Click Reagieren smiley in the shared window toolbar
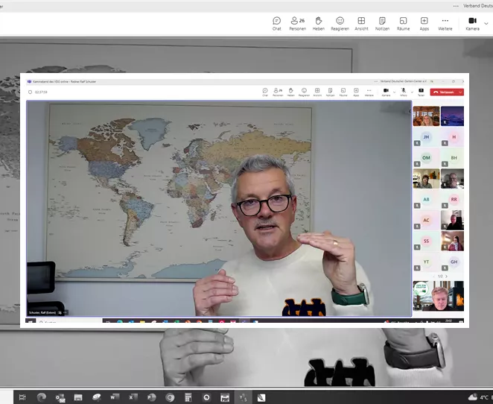This screenshot has width=493, height=404. (304, 92)
